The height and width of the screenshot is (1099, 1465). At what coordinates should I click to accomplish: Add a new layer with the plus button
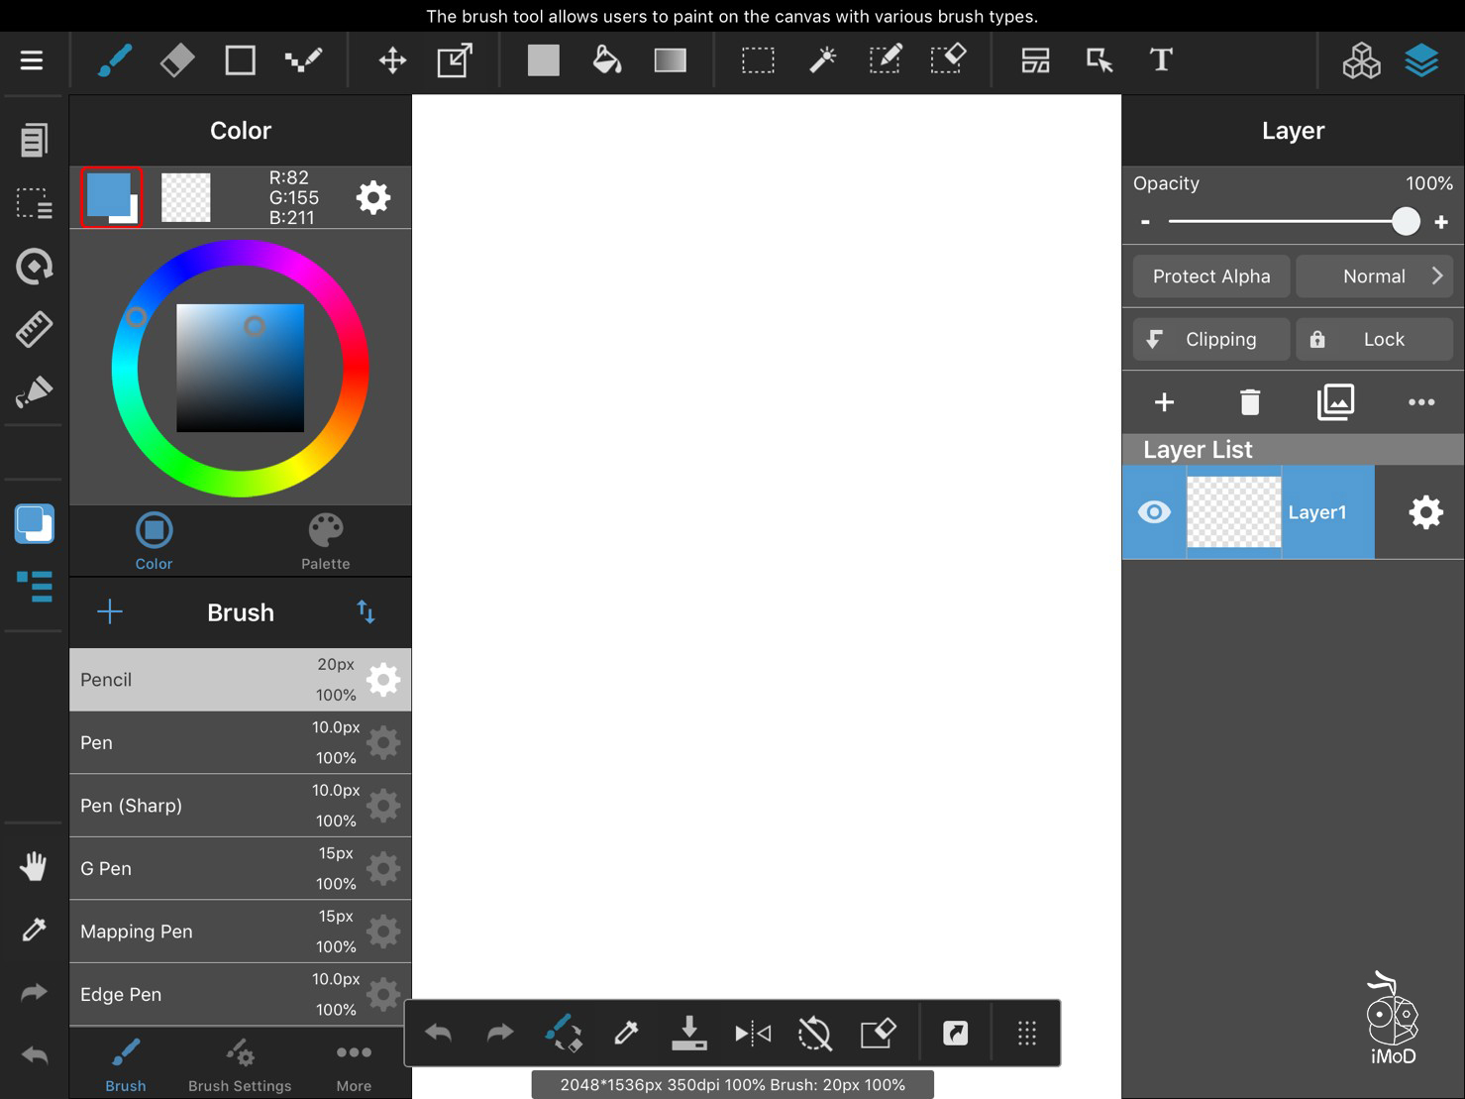coord(1163,402)
